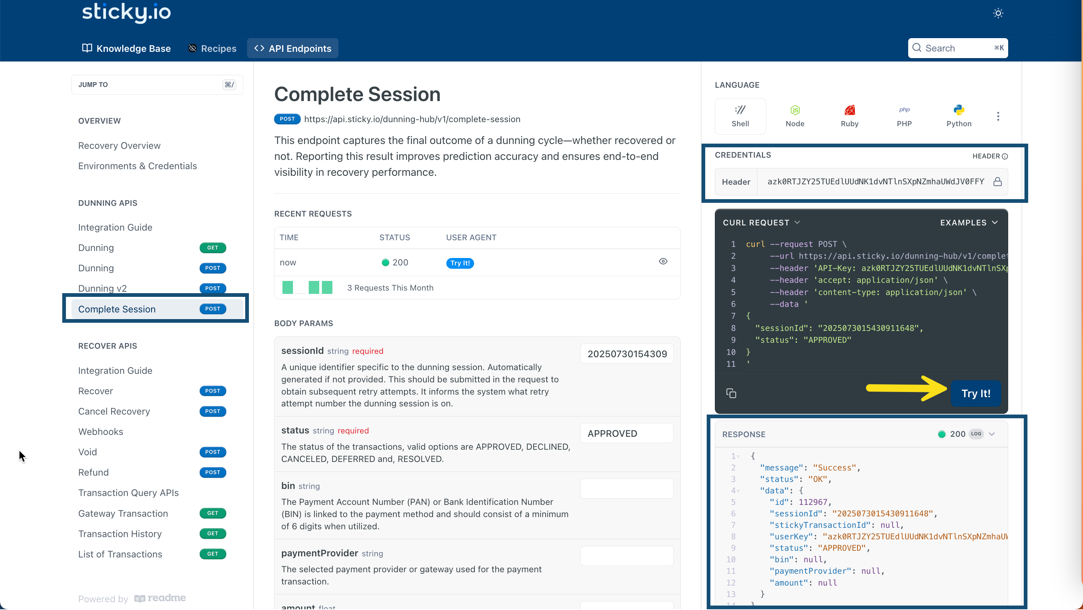This screenshot has width=1083, height=610.
Task: Click the lock icon in the credentials field
Action: point(998,181)
